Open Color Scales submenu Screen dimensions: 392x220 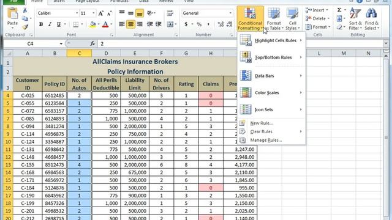click(x=271, y=92)
